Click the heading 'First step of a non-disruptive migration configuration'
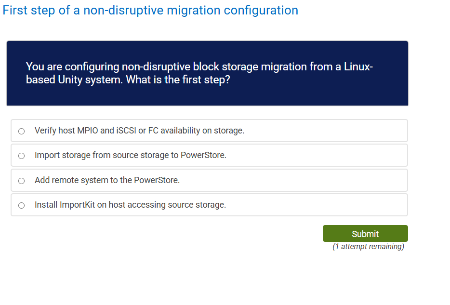 [x=150, y=10]
